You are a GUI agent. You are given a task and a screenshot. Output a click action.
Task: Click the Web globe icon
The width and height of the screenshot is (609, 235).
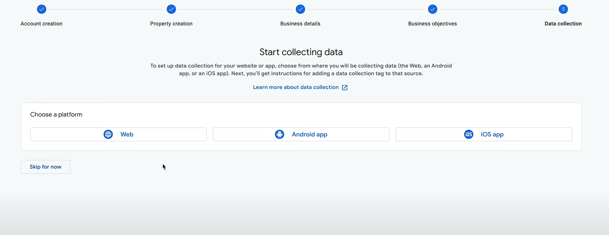coord(108,134)
